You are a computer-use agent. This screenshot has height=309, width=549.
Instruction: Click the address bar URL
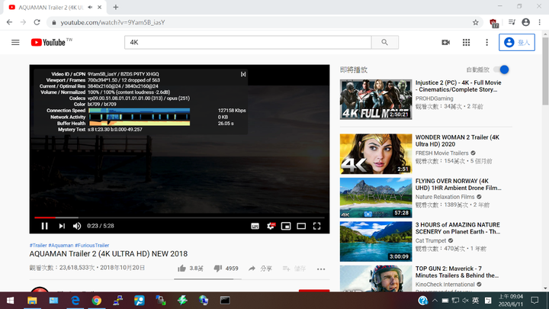(x=113, y=22)
